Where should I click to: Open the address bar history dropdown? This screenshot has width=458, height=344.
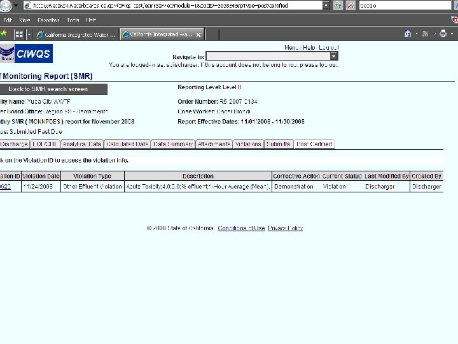tap(326, 6)
